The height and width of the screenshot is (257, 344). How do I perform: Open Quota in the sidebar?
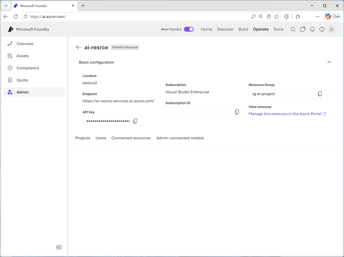(x=34, y=80)
